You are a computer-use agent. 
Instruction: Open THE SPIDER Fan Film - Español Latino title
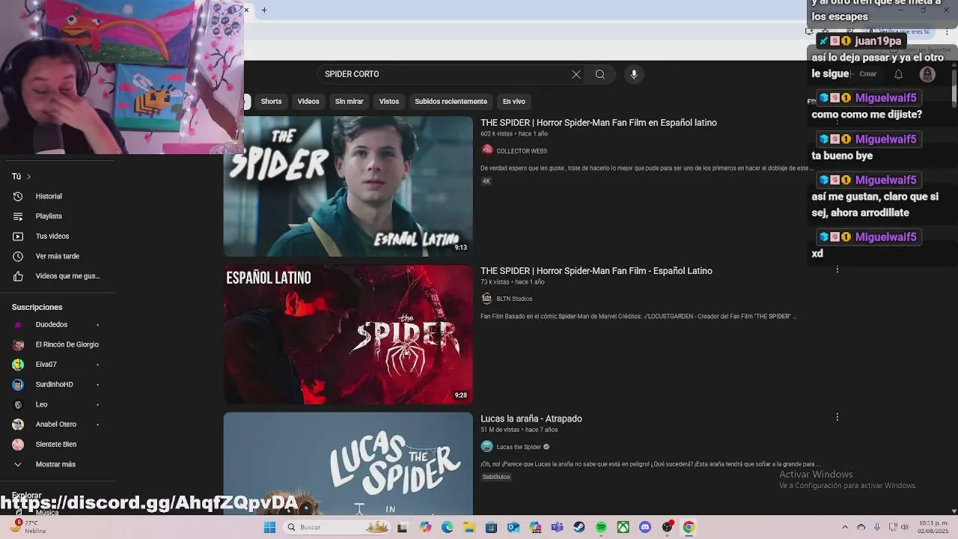coord(597,271)
